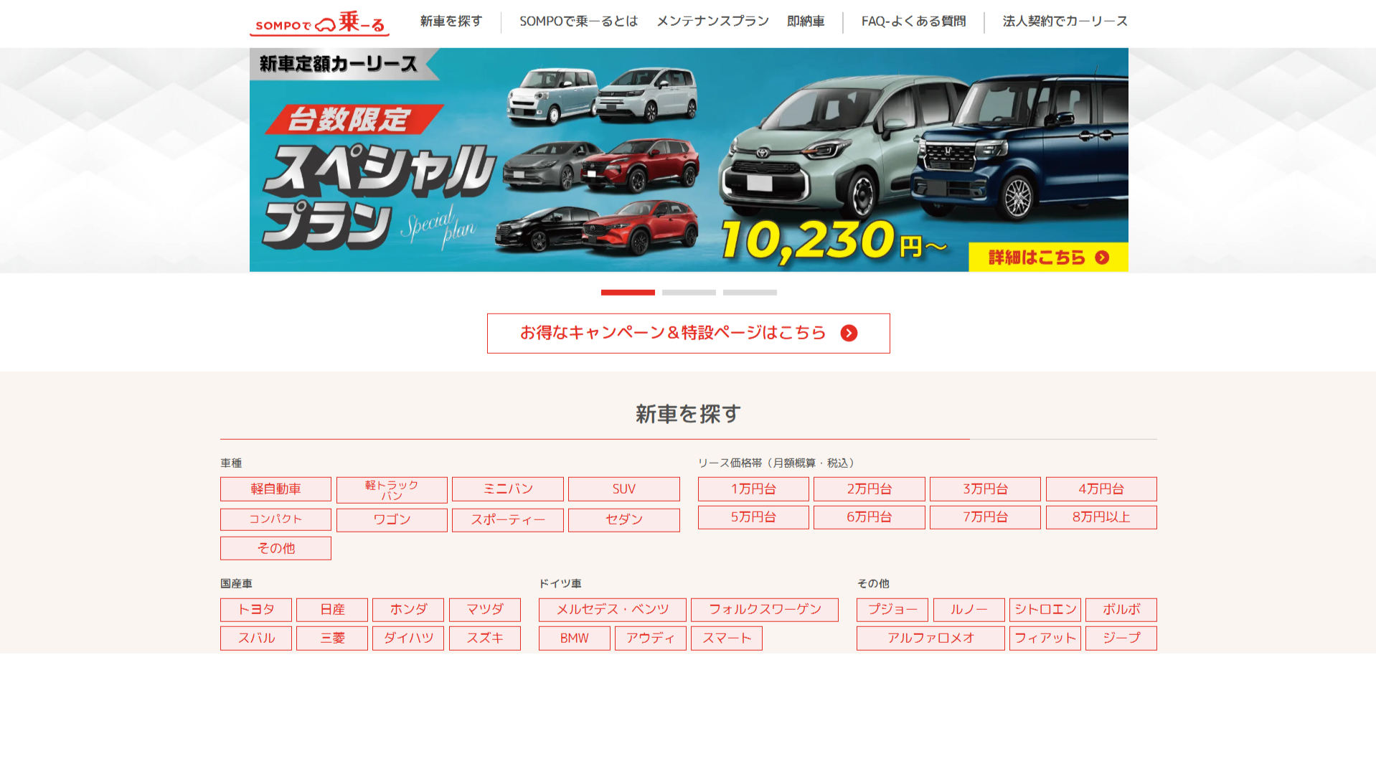
Task: Click the 即納車 navigation link
Action: pyautogui.click(x=805, y=22)
